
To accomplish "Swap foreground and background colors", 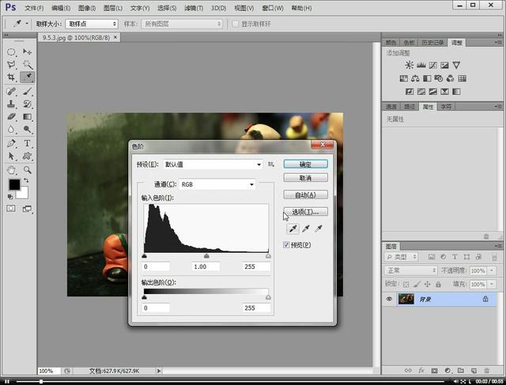I will click(x=26, y=180).
